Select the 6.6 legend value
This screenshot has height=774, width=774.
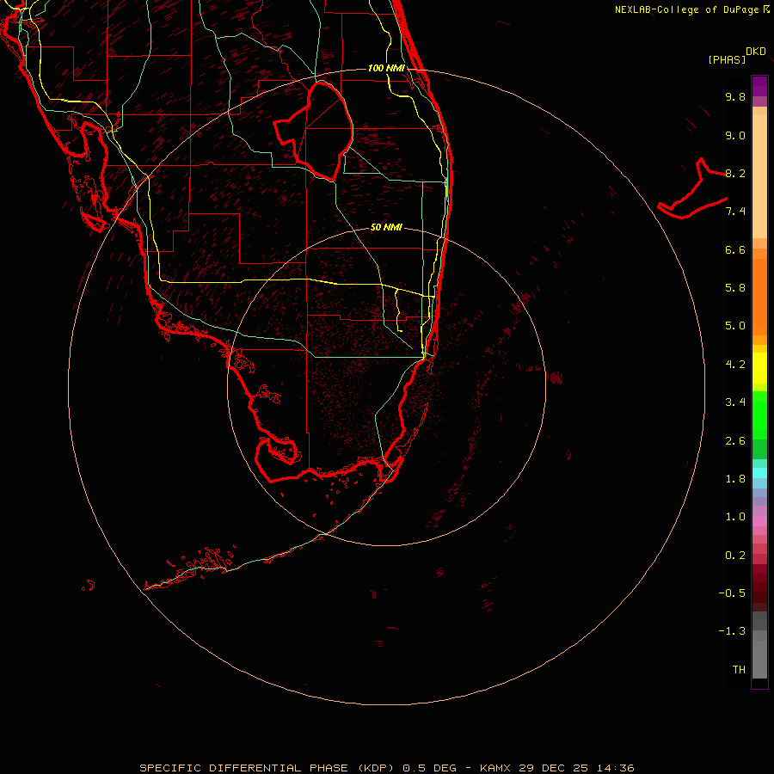[735, 249]
